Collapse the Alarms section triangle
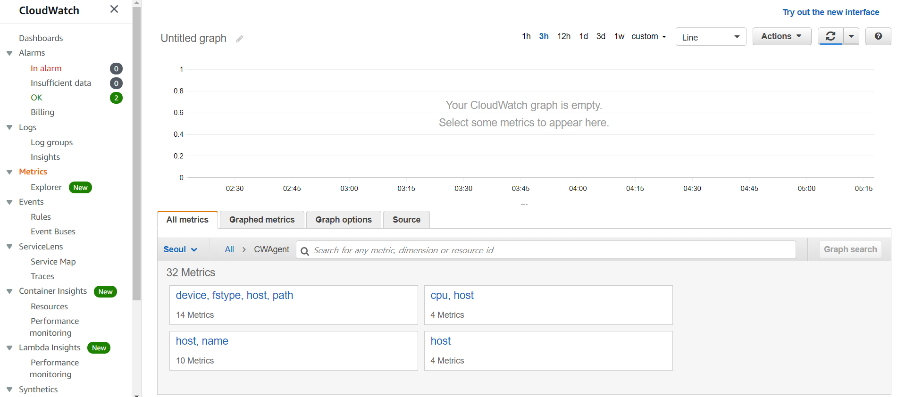The width and height of the screenshot is (906, 397). coord(9,53)
